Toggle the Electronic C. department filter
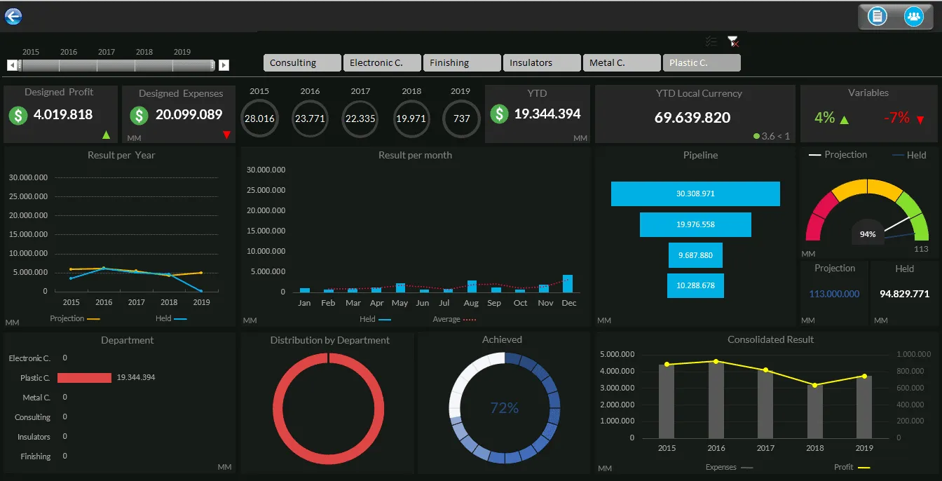 [x=382, y=62]
